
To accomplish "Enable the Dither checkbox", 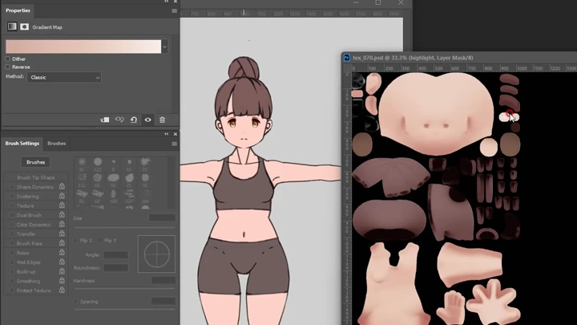I will tap(8, 59).
